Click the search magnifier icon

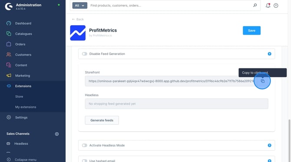255,5
